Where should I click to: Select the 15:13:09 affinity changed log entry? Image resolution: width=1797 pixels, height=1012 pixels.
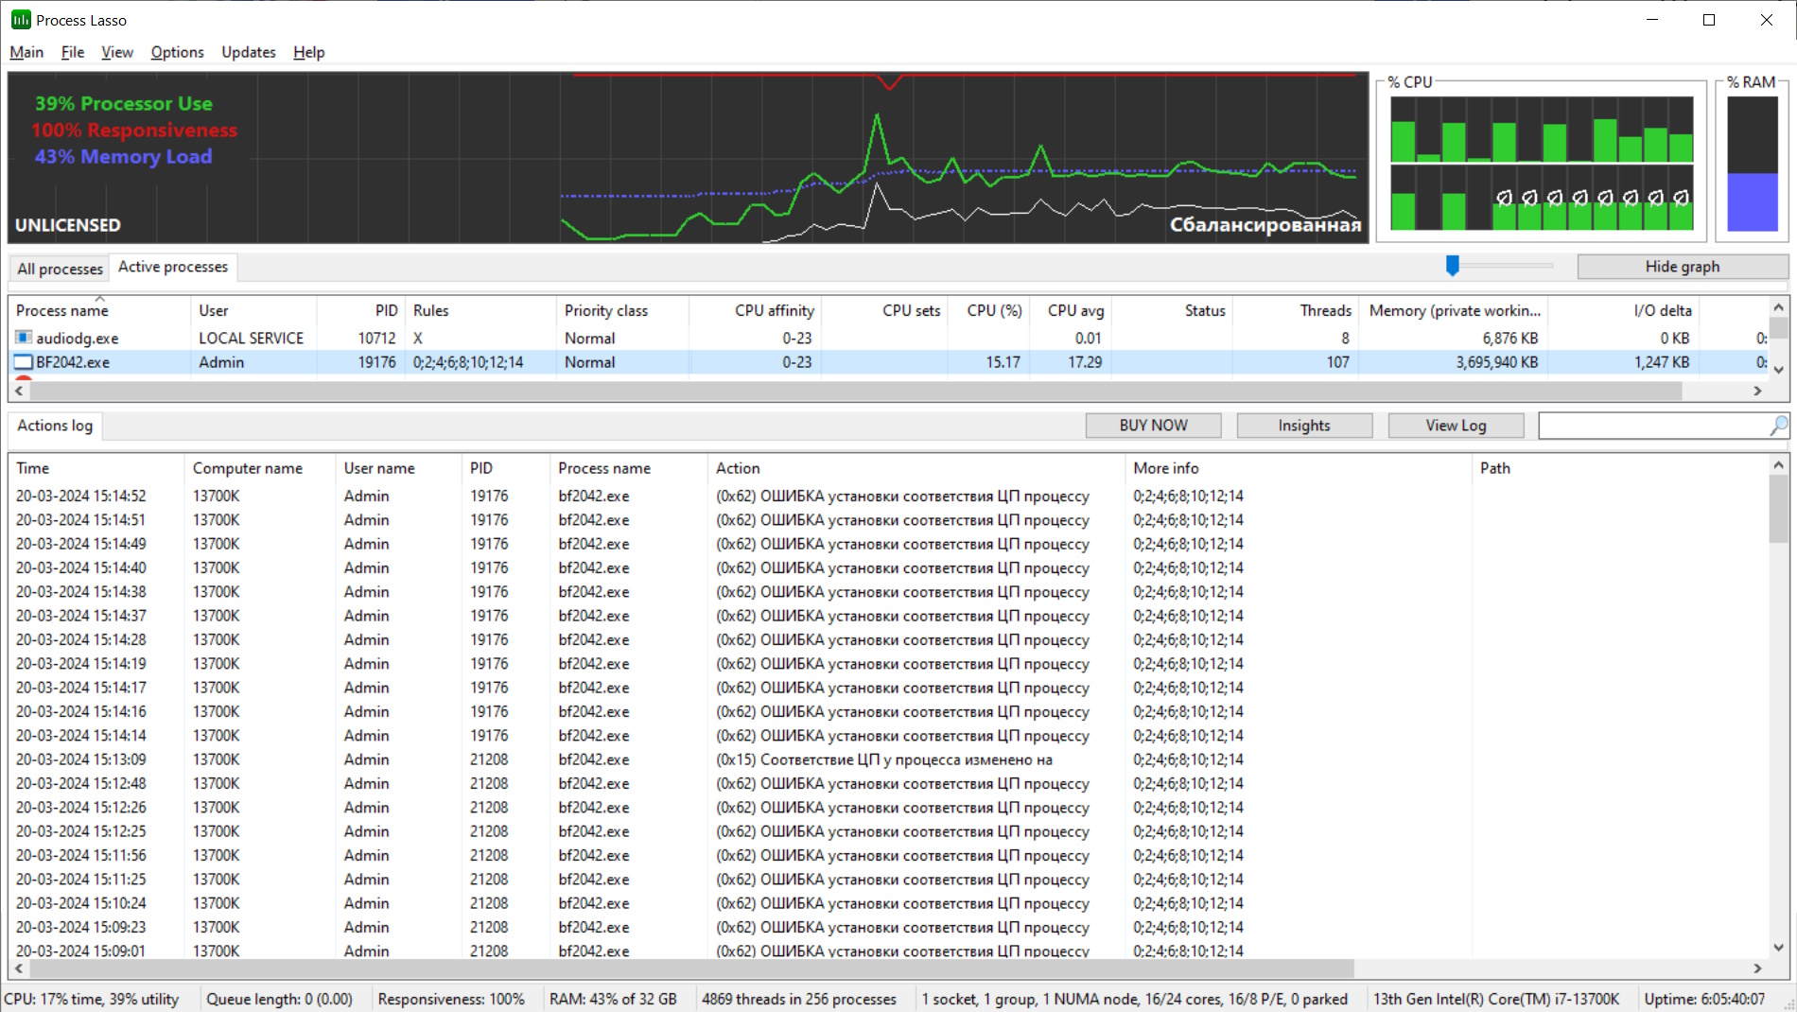click(888, 759)
